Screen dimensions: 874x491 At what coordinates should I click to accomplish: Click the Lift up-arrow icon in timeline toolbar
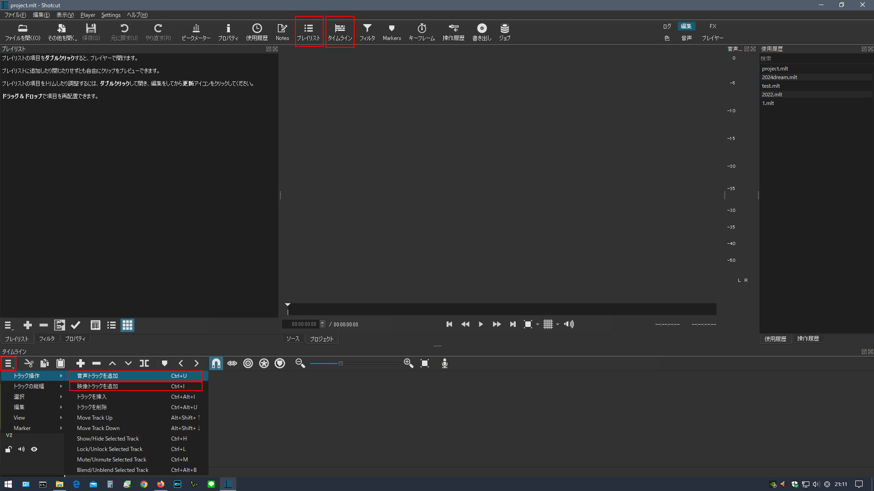[x=112, y=363]
